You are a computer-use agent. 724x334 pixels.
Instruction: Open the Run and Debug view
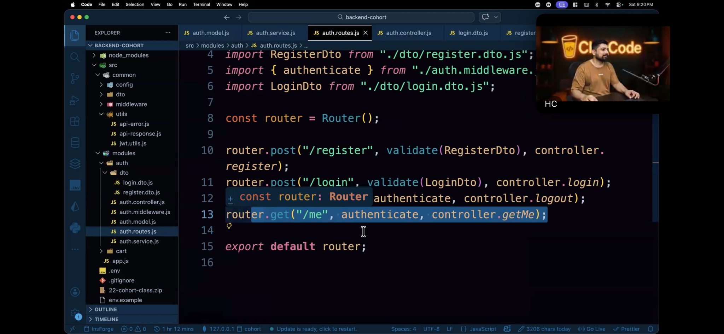tap(75, 100)
